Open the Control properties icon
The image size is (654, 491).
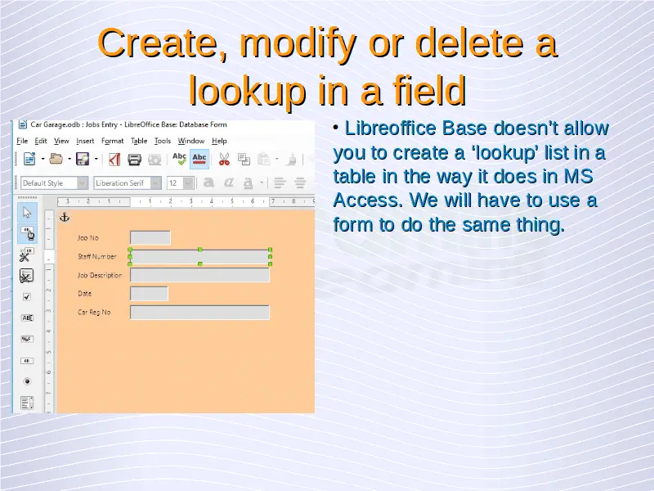click(x=27, y=255)
